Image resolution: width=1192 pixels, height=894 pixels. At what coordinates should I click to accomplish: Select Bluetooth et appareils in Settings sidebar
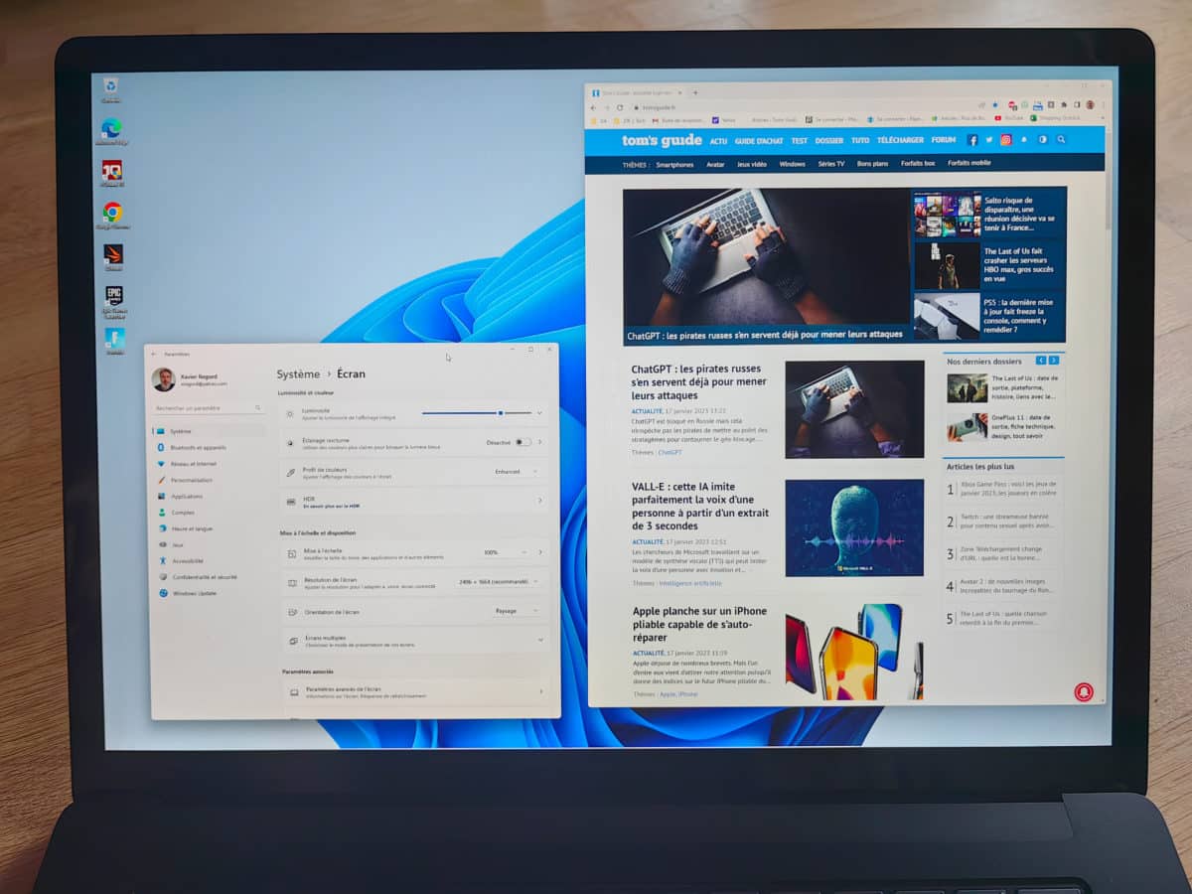click(209, 447)
